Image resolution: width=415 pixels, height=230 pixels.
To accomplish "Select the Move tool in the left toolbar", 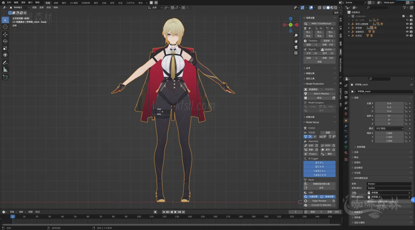I will tap(5, 34).
